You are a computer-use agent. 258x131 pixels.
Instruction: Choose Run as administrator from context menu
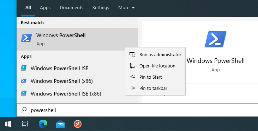(x=155, y=55)
